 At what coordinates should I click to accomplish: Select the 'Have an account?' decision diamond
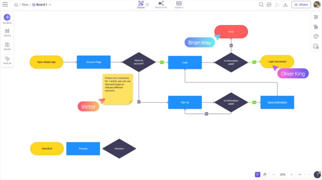click(x=139, y=62)
